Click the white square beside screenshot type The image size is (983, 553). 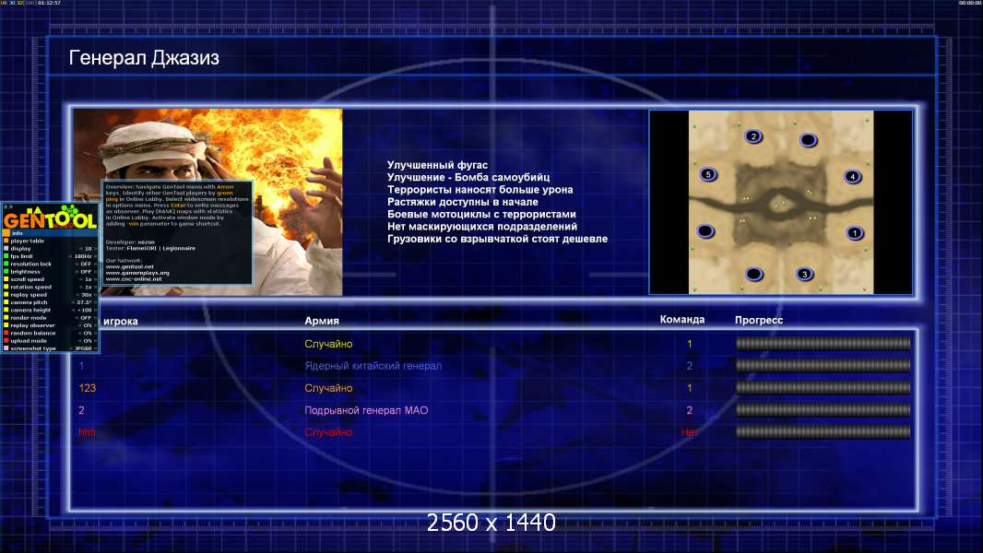[6, 348]
